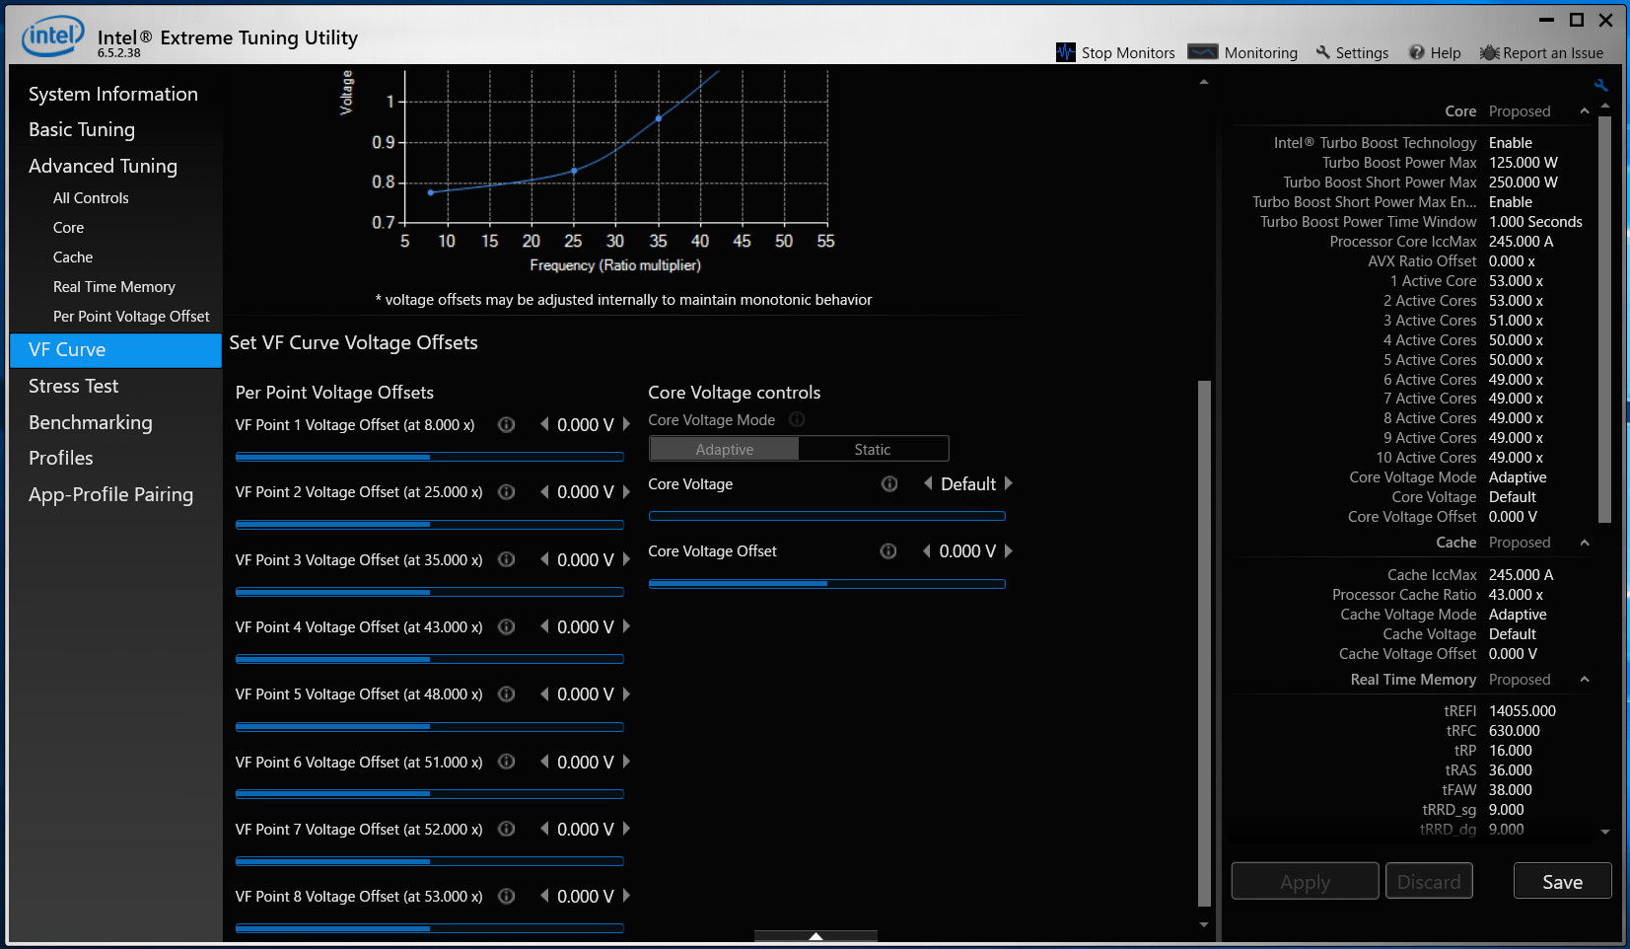Screen dimensions: 1630x949
Task: Open All Controls under Advanced Tuning
Action: pos(91,197)
